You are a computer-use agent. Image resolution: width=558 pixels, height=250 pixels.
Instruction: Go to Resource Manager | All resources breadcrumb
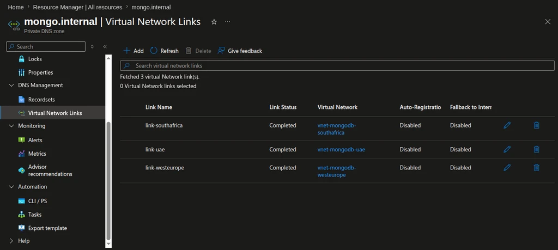[x=77, y=7]
